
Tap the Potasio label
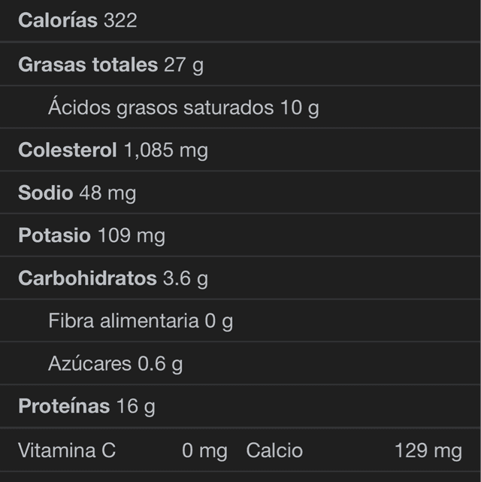[x=54, y=236]
